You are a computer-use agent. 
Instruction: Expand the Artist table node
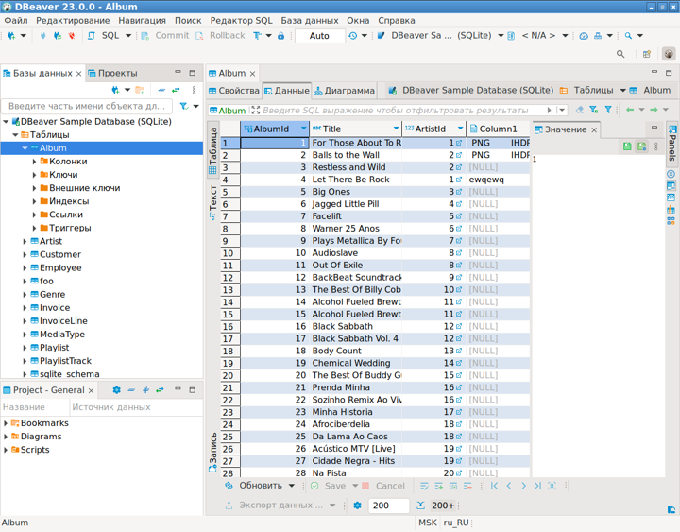[25, 241]
